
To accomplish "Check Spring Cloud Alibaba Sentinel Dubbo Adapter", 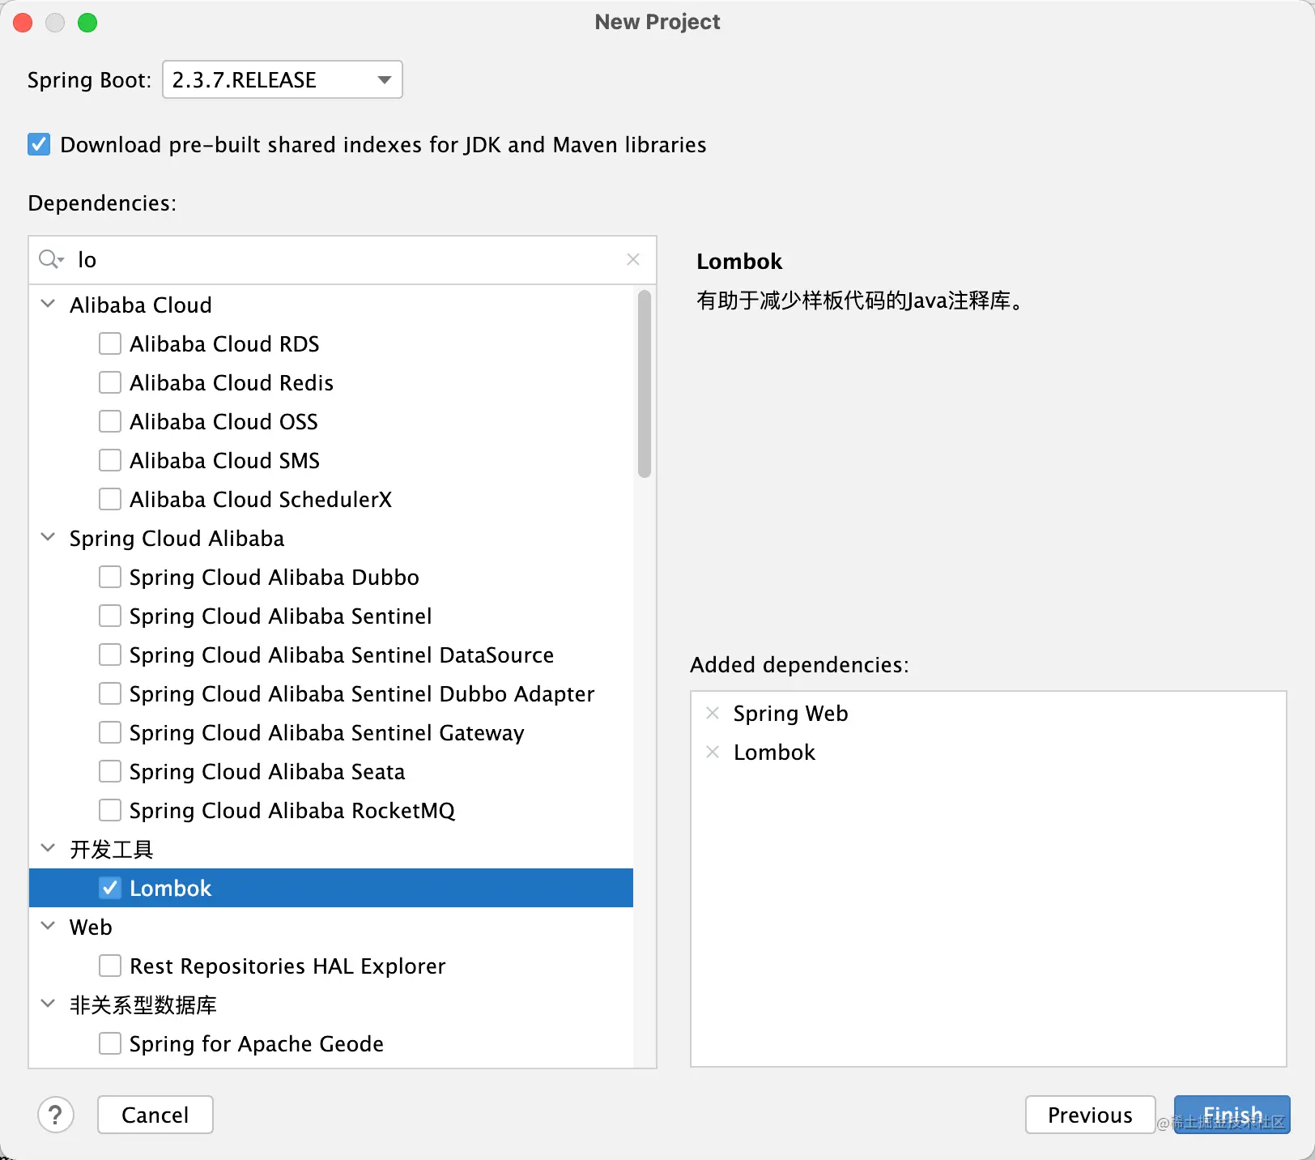I will (110, 693).
